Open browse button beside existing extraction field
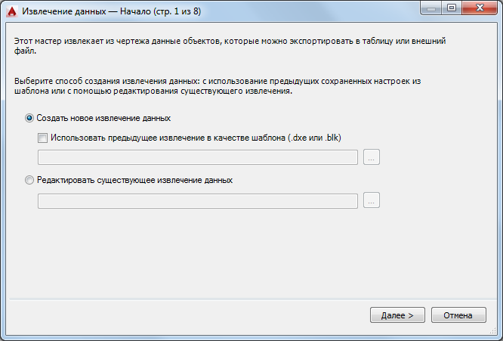 click(372, 200)
